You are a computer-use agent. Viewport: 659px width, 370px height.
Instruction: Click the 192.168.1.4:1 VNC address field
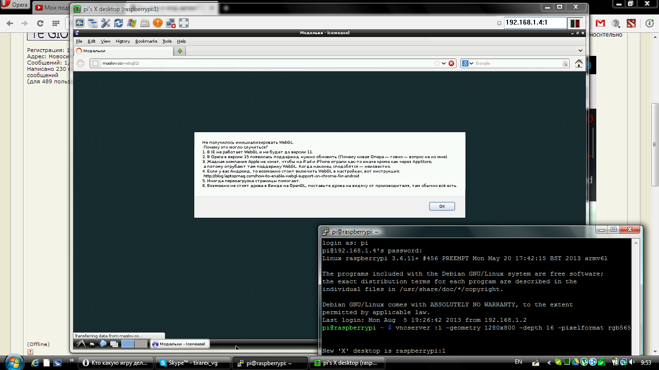tap(528, 23)
